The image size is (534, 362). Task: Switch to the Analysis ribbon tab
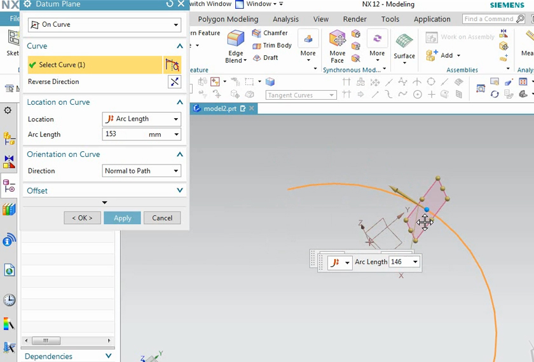[285, 19]
